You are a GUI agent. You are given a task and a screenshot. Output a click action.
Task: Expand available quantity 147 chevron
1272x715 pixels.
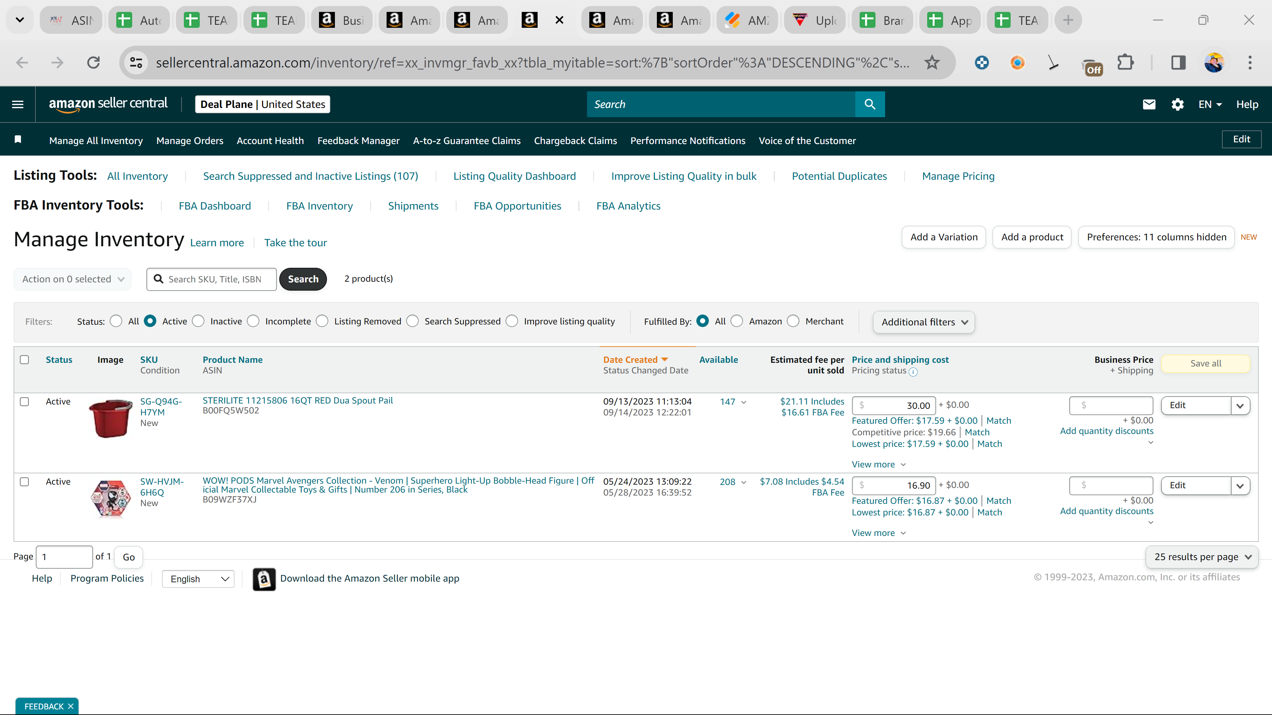[x=744, y=402]
